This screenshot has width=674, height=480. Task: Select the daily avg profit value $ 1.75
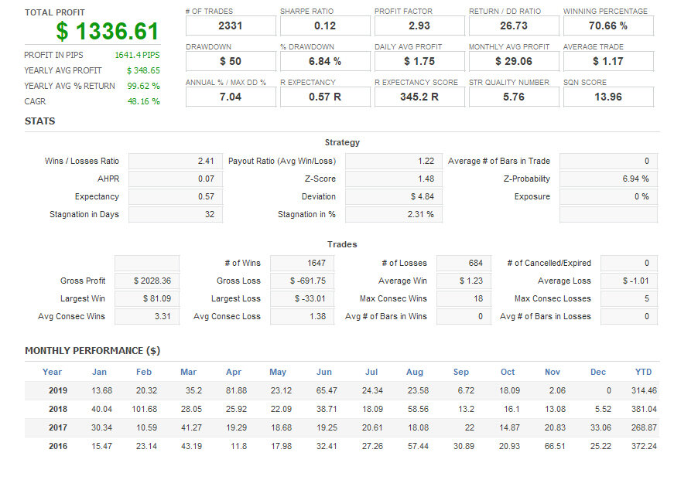[419, 61]
